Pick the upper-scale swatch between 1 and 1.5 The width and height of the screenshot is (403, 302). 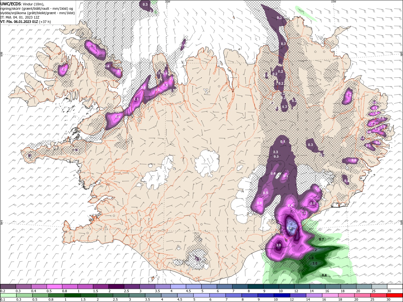point(85,287)
